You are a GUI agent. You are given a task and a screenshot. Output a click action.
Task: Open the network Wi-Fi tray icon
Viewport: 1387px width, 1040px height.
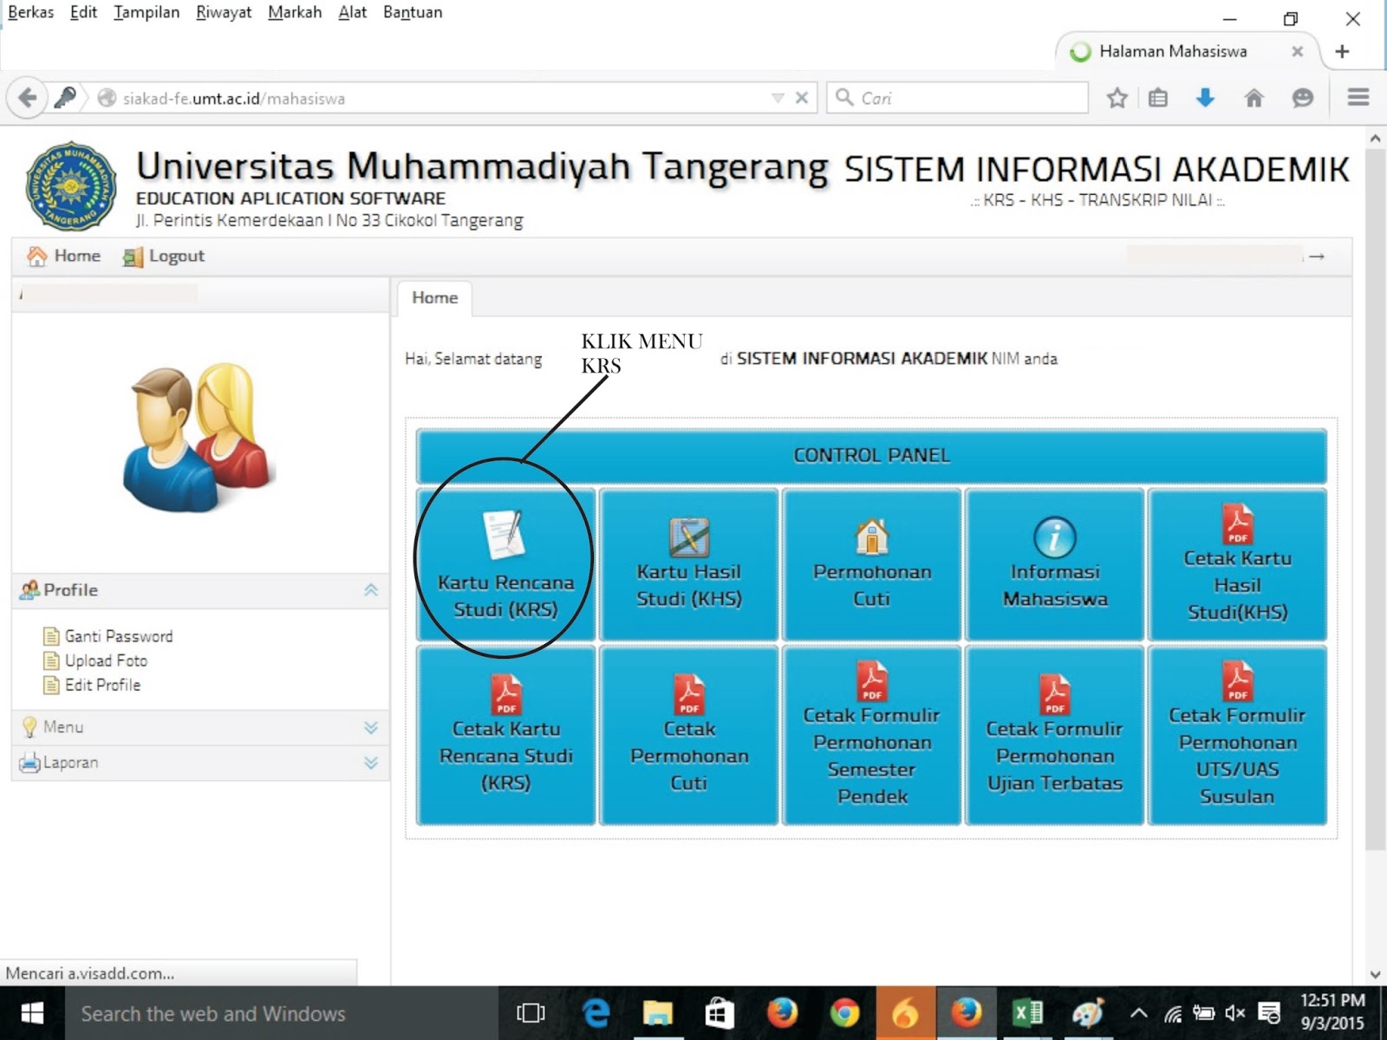tap(1173, 1013)
